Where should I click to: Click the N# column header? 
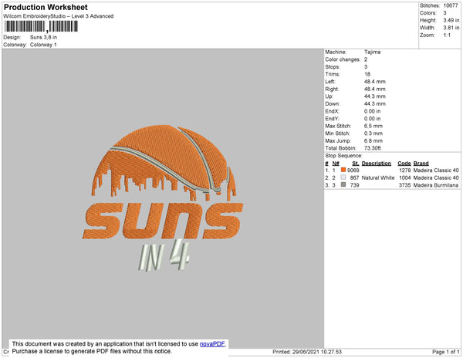[x=336, y=164]
